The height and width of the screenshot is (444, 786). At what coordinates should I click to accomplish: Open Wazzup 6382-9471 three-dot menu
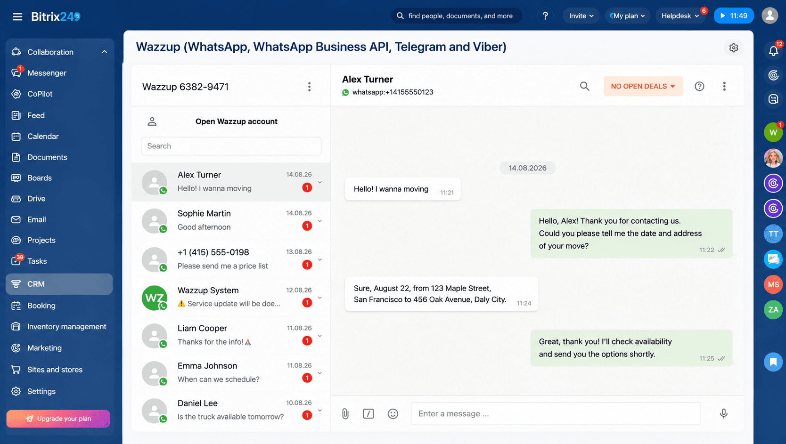click(309, 87)
